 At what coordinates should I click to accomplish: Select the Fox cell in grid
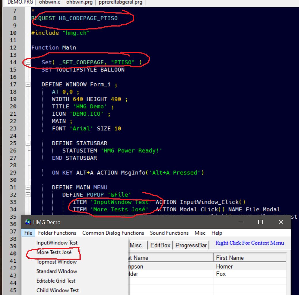[250, 274]
